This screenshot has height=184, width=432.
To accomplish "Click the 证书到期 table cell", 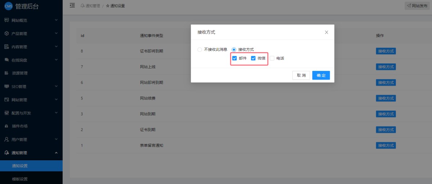I will 148,130.
